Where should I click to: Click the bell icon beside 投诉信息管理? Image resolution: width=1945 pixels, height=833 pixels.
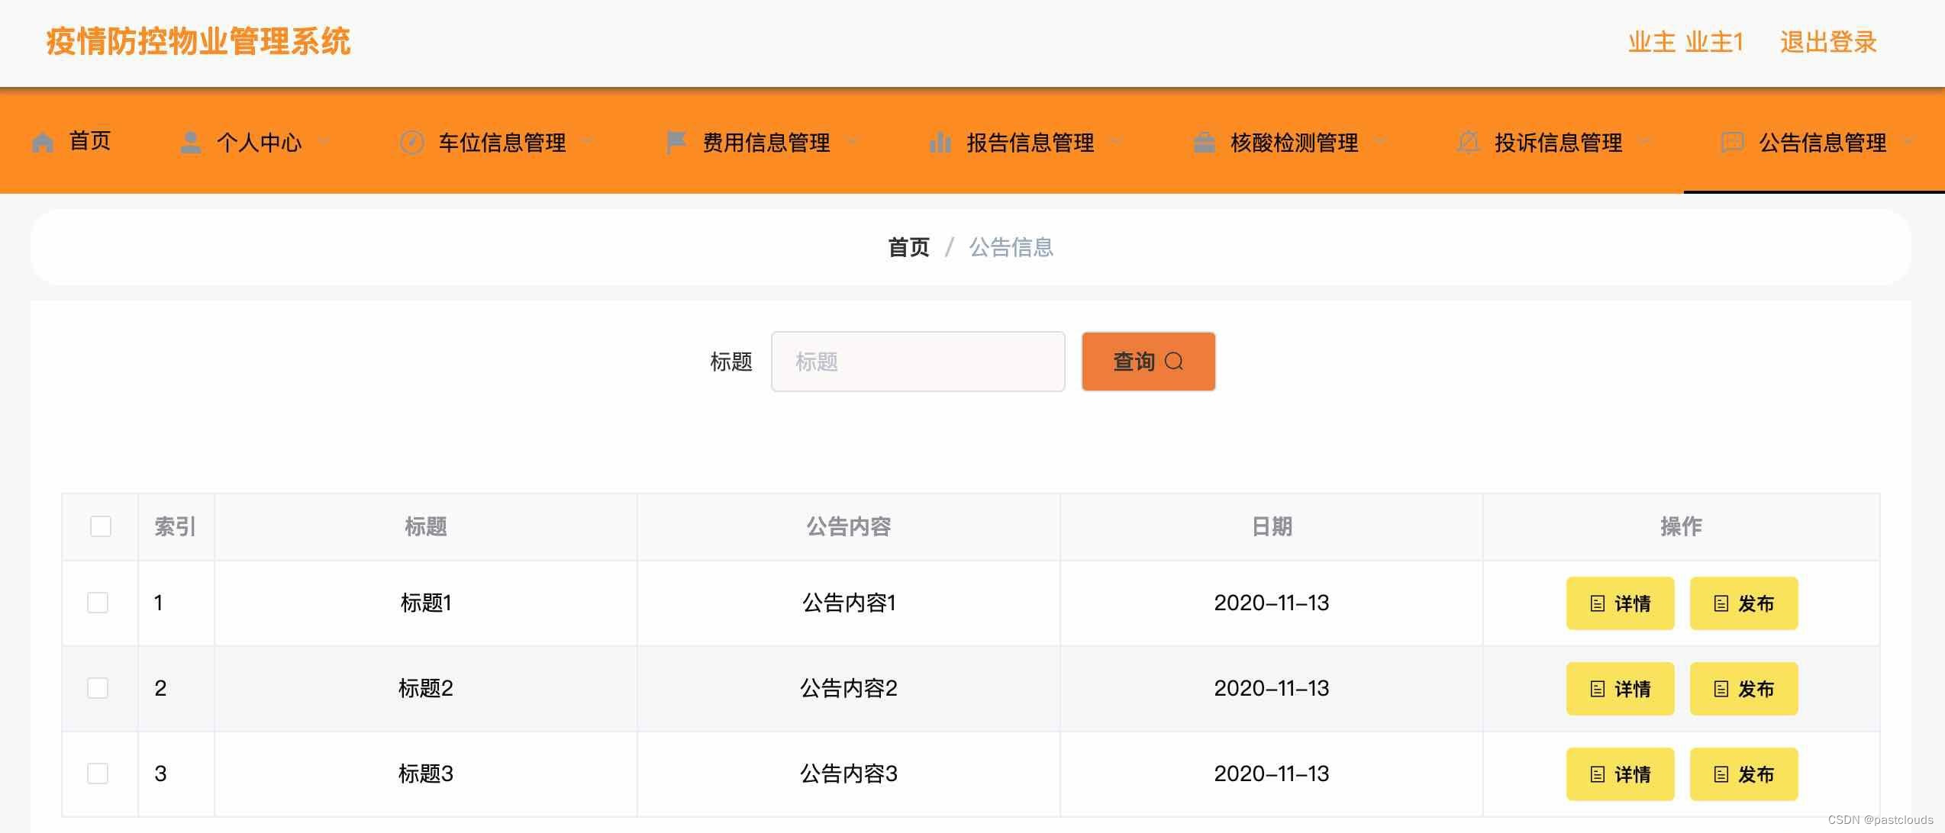[x=1469, y=143]
